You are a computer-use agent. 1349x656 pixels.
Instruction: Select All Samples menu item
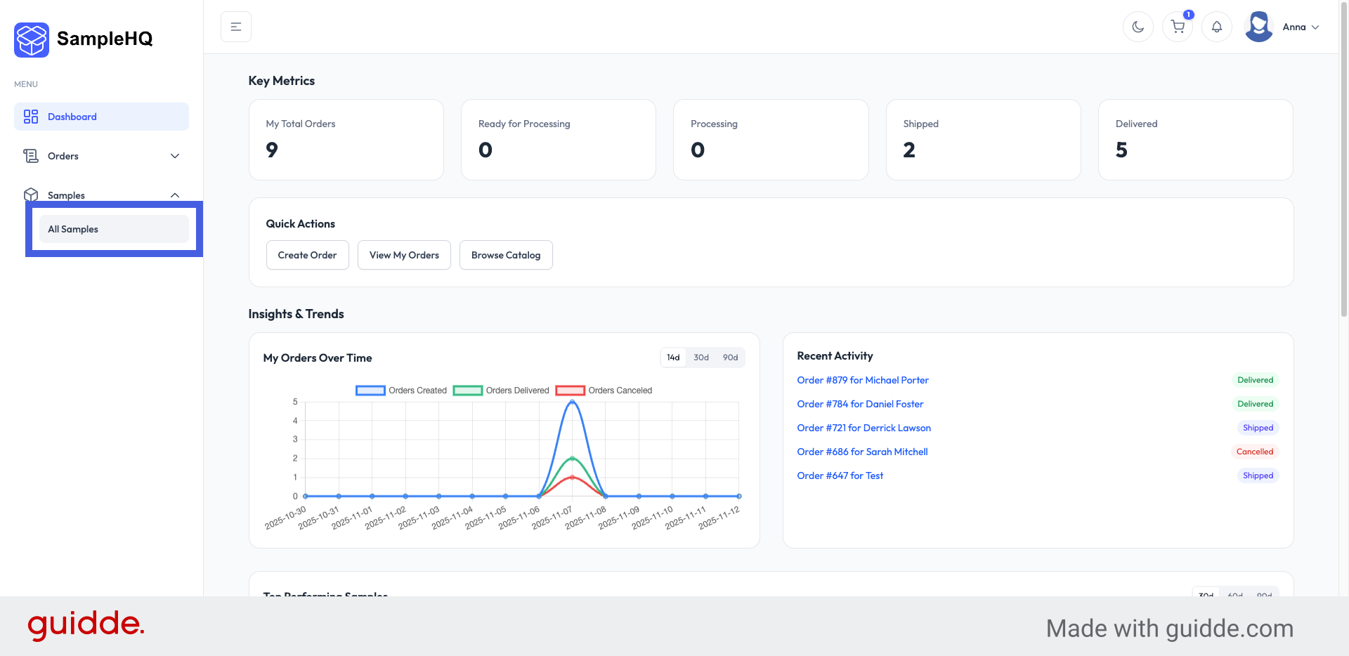(114, 229)
